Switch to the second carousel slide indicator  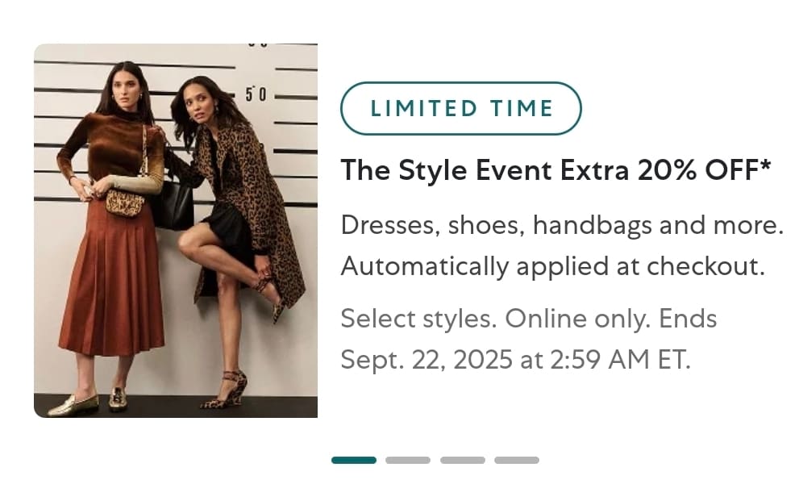point(408,460)
